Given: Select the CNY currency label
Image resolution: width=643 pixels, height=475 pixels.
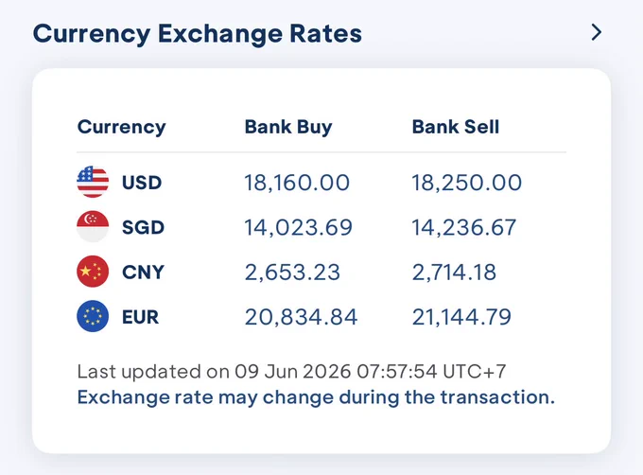Looking at the screenshot, I should (143, 272).
